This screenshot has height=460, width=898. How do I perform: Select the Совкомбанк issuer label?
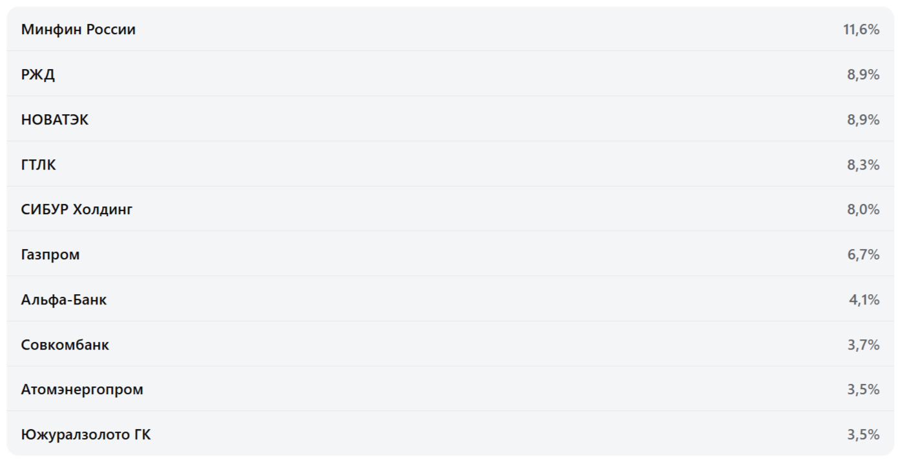pos(65,345)
